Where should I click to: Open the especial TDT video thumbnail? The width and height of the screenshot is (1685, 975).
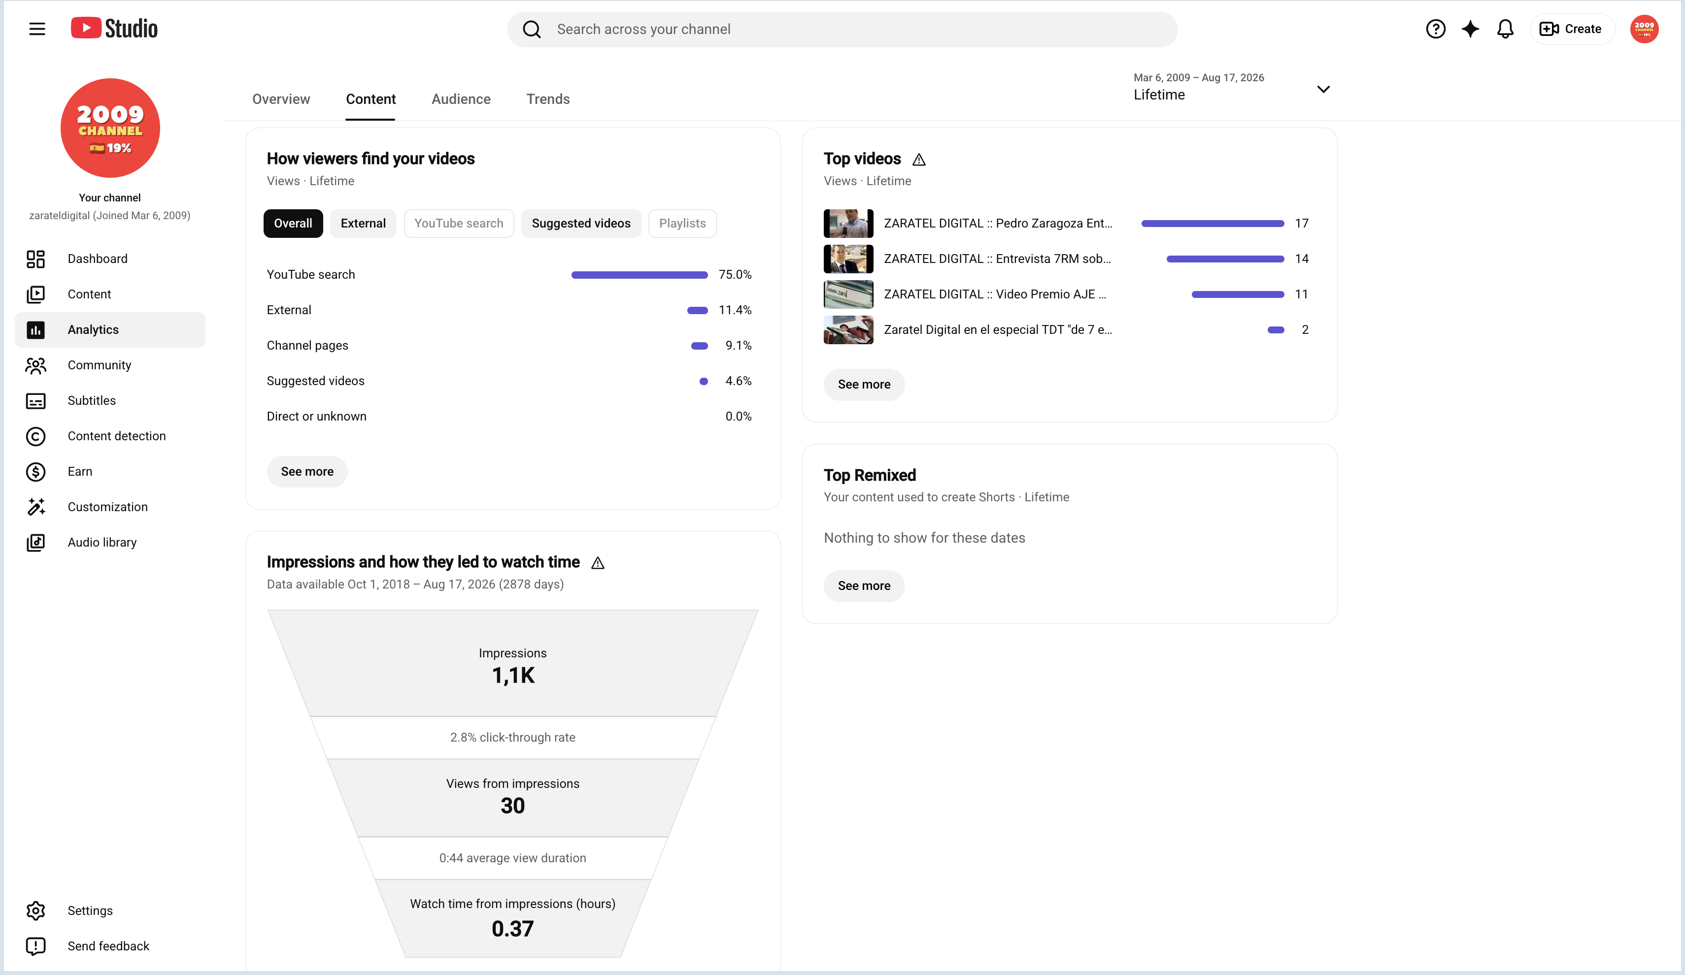(x=848, y=329)
